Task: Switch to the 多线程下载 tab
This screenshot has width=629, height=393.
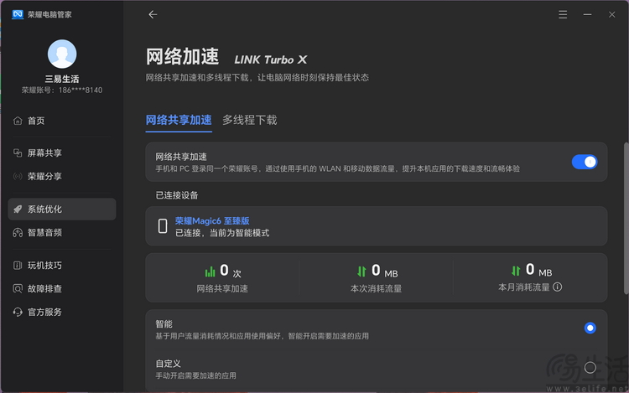Action: pos(250,120)
